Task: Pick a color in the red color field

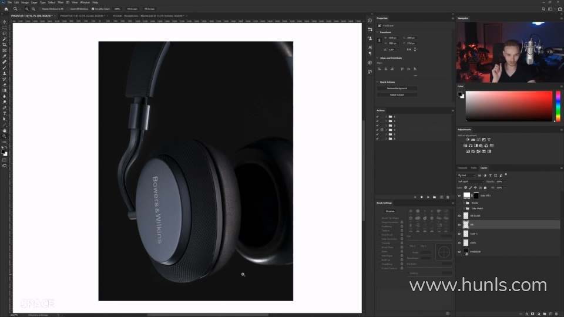Action: (x=509, y=106)
